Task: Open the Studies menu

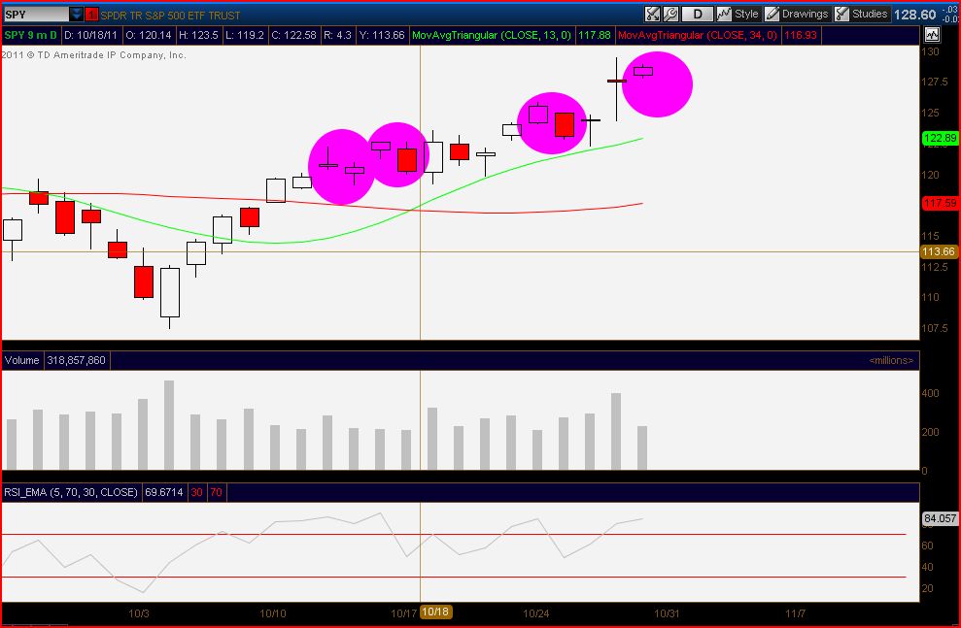Action: 861,15
